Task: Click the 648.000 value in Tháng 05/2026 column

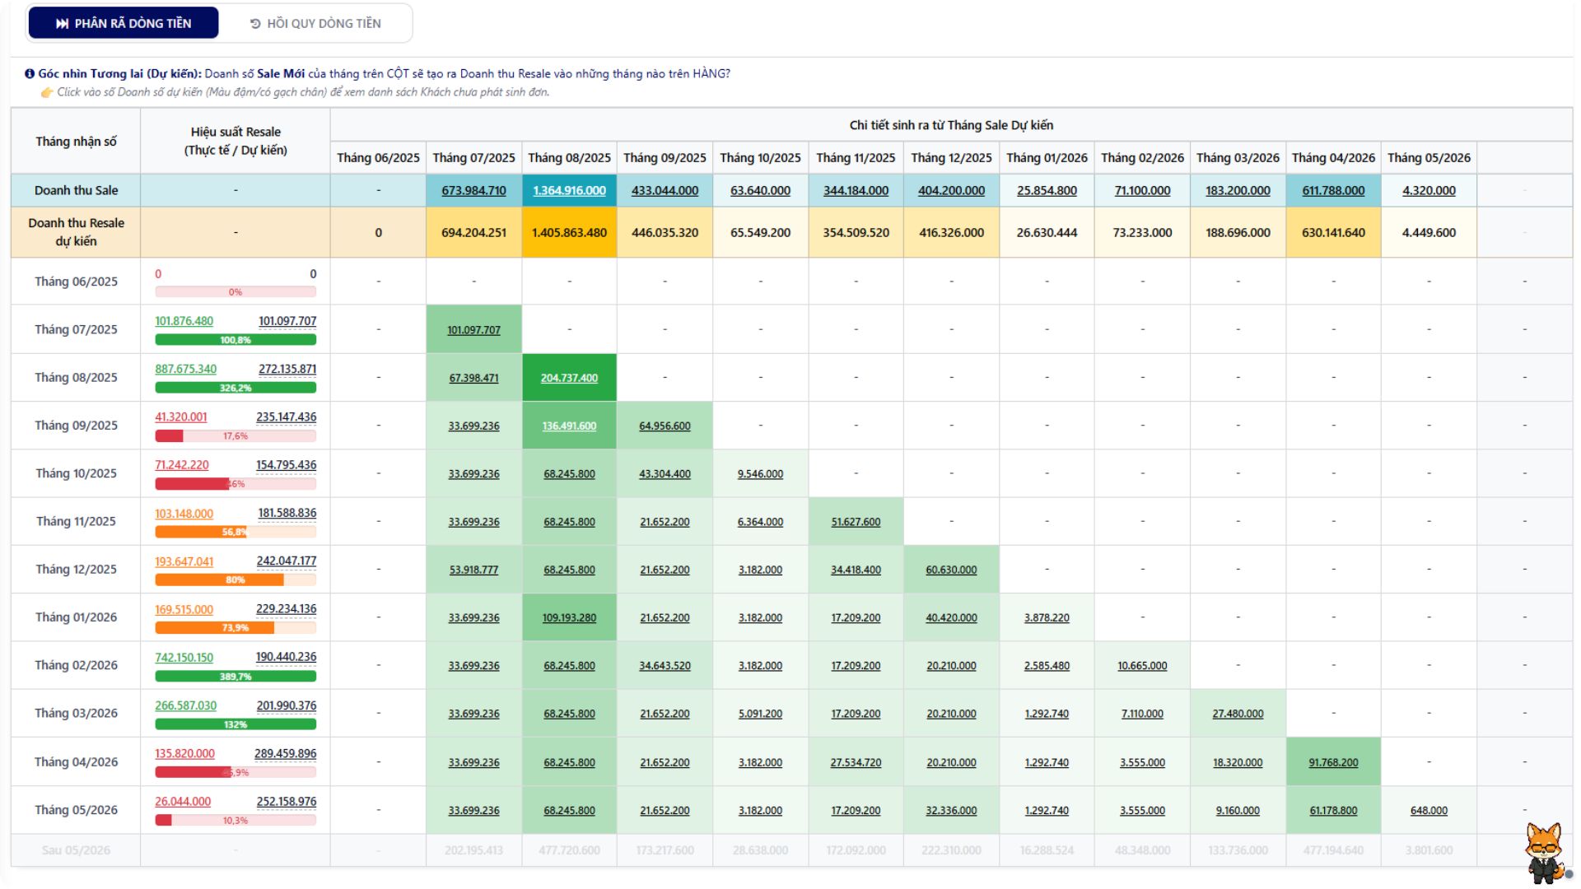Action: (x=1429, y=810)
